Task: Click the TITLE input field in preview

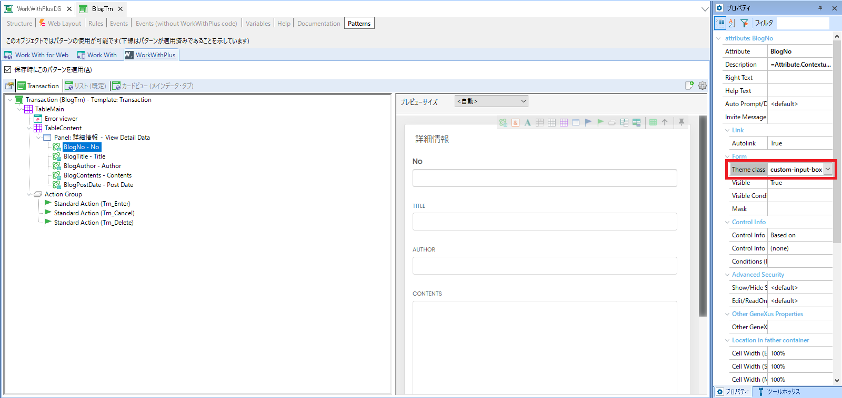Action: tap(545, 222)
